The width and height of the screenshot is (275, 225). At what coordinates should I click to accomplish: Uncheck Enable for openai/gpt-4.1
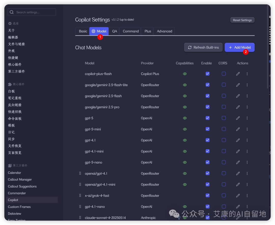click(x=208, y=173)
